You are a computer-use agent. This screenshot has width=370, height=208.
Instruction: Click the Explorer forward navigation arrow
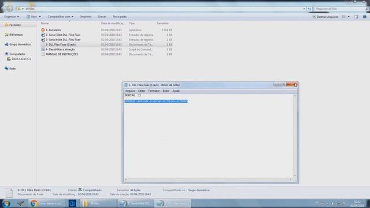coord(10,9)
